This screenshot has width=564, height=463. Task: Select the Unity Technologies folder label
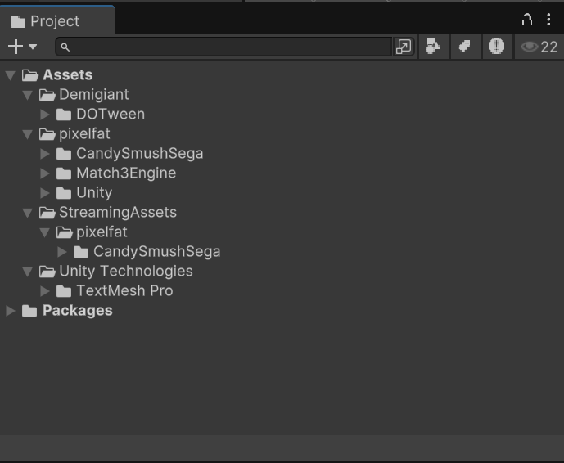click(x=125, y=272)
